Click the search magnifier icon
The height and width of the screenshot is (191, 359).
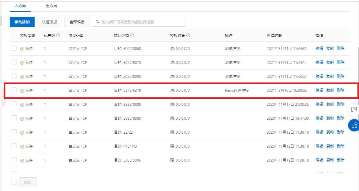tap(98, 22)
